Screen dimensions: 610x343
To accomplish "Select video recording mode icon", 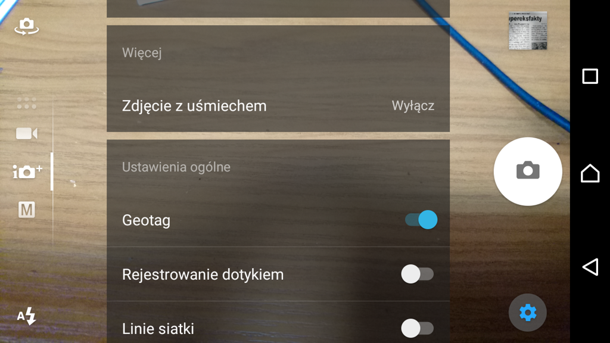I will pos(26,133).
